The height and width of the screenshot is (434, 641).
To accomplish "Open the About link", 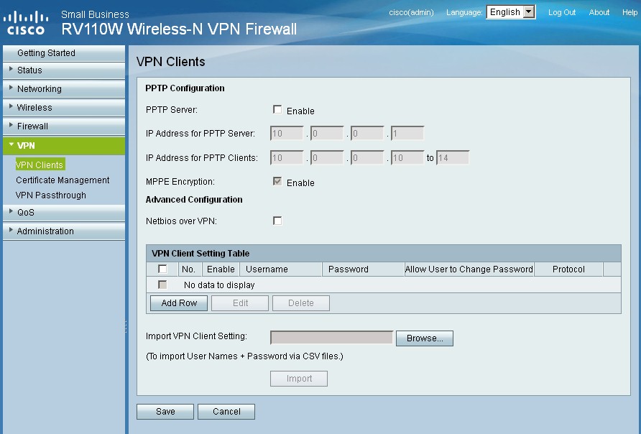I will point(599,12).
